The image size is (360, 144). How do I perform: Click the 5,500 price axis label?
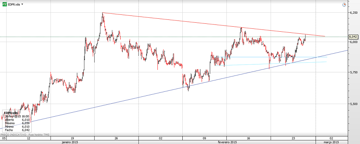tap(353, 104)
